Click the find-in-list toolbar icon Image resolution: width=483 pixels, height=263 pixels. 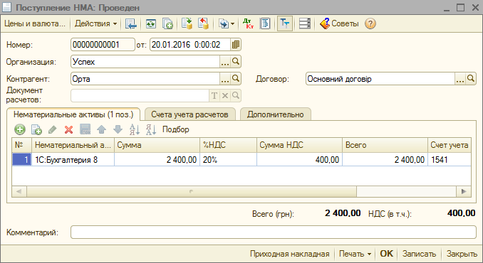[131, 23]
